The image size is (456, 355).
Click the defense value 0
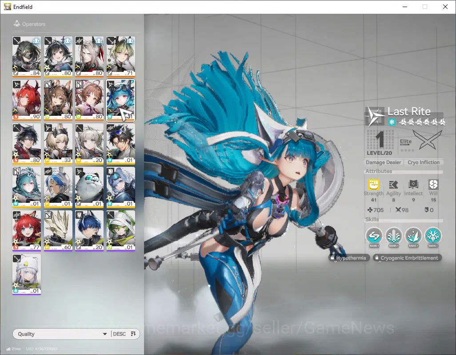[x=429, y=210]
